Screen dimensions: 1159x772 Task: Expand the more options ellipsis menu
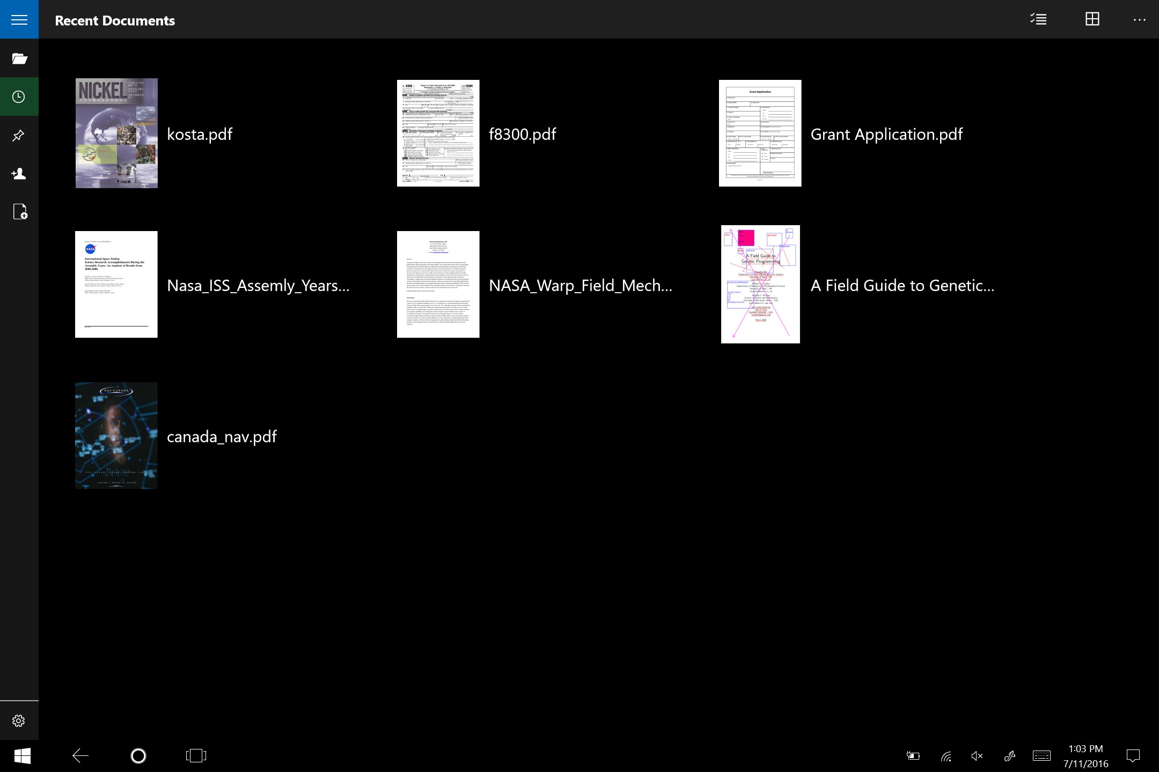[1139, 20]
